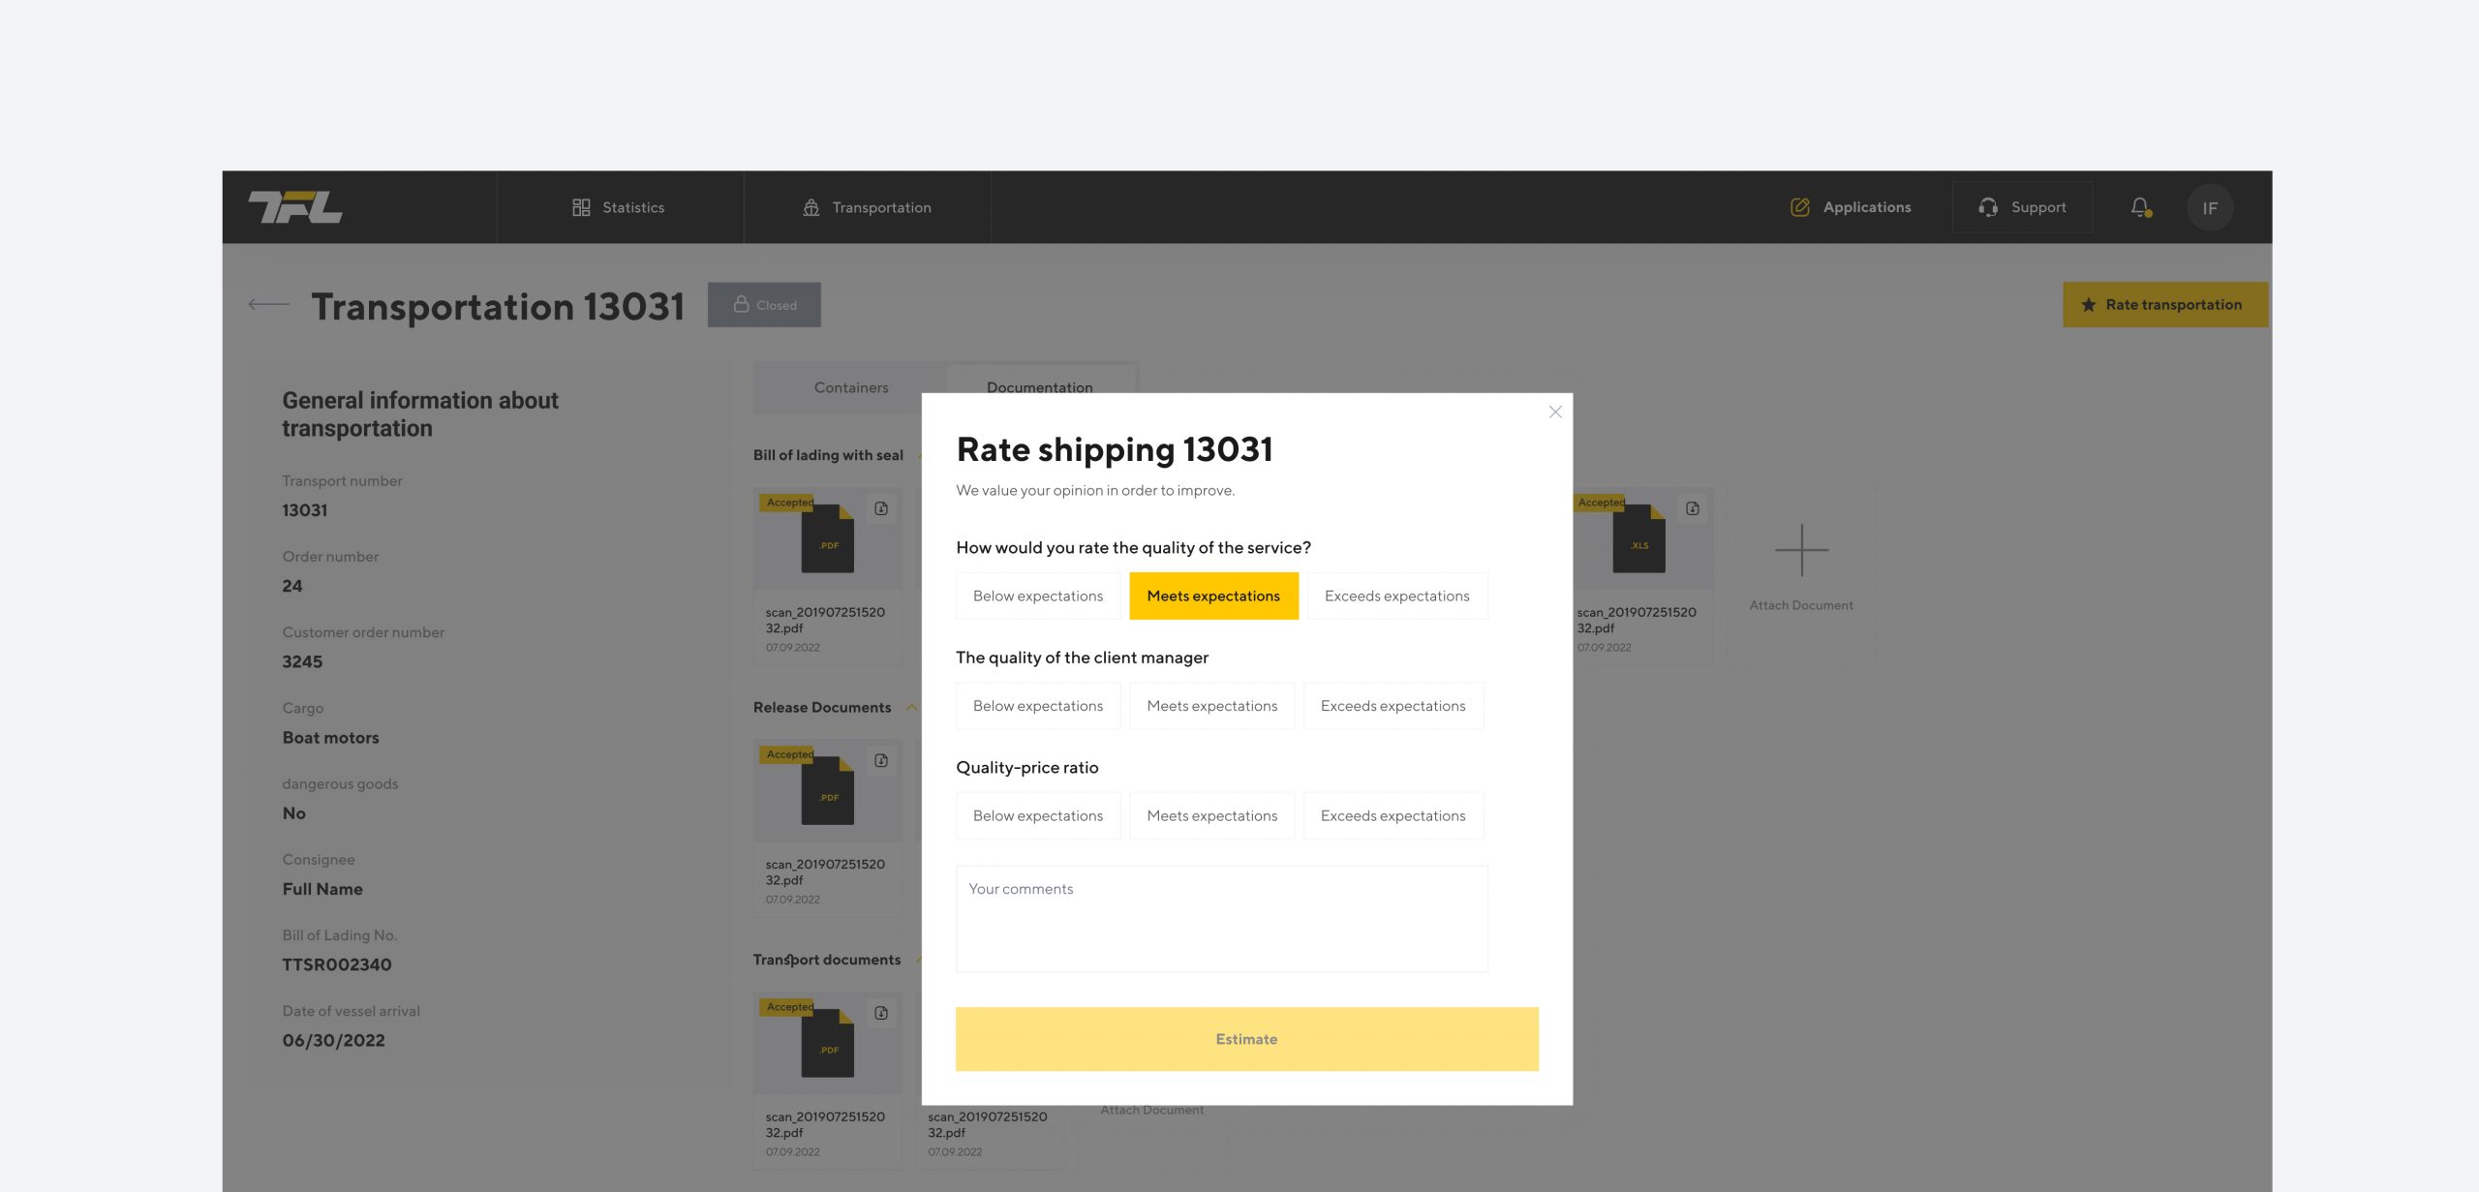Pick Exceeds expectations for service quality

[x=1396, y=596]
